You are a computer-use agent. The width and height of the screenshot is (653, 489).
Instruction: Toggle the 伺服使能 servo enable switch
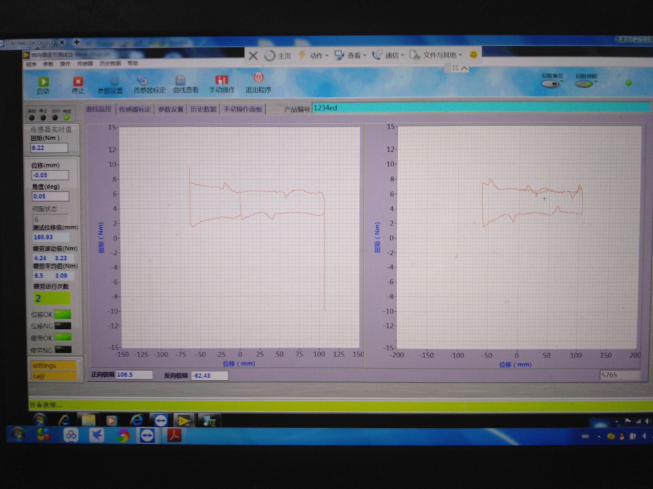584,84
